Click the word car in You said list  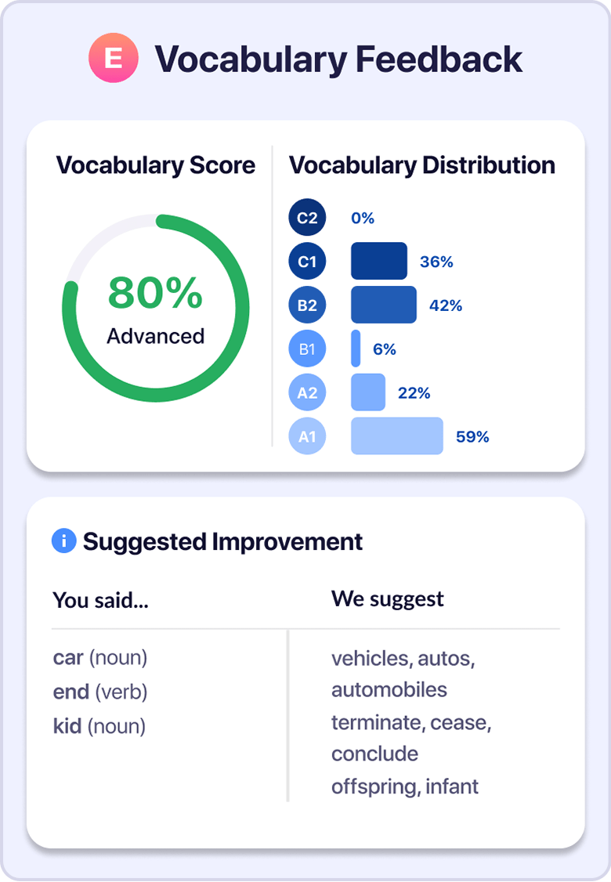67,658
